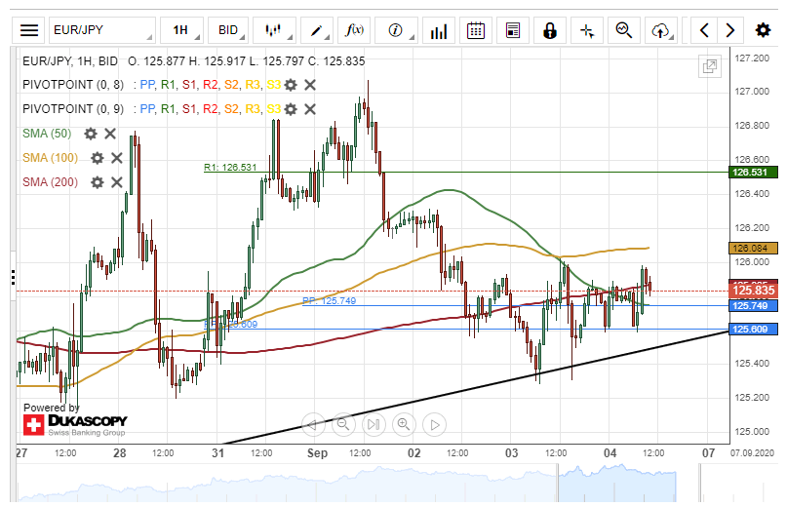Remove the SMA (200) indicator
Viewport: 787px width, 507px height.
(x=117, y=182)
